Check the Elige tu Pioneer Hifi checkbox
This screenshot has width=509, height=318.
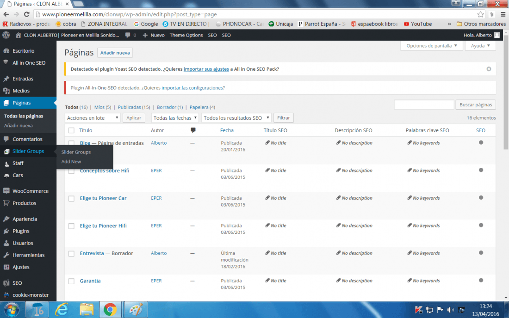pyautogui.click(x=71, y=226)
